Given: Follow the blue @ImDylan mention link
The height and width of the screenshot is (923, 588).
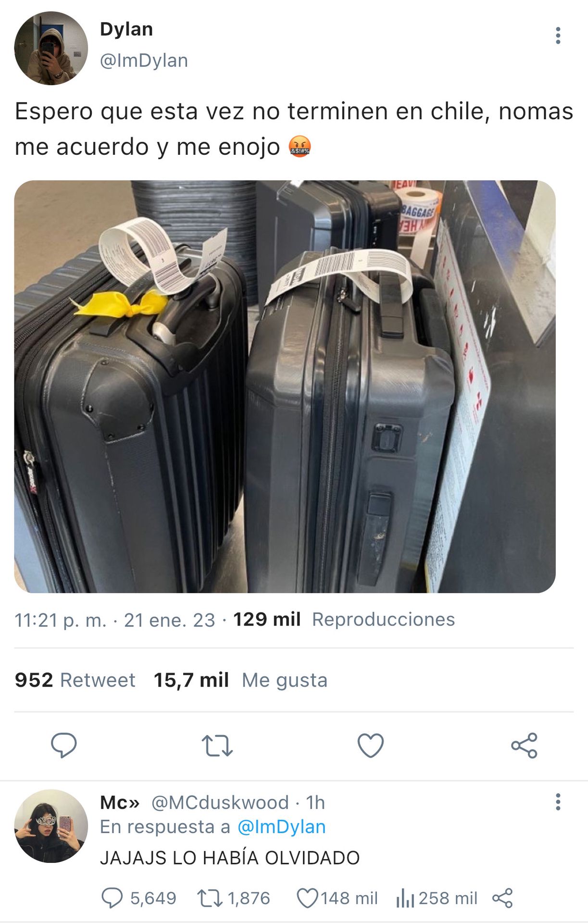Looking at the screenshot, I should (x=282, y=827).
